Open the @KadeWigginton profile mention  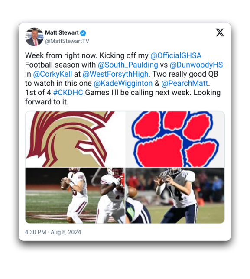click(123, 83)
